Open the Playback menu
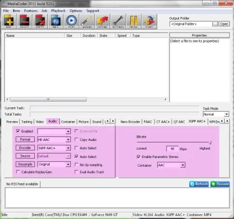 pos(58,11)
